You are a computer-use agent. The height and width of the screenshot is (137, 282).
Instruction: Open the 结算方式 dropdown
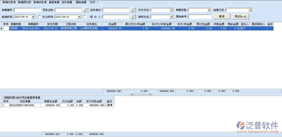pyautogui.click(x=250, y=10)
